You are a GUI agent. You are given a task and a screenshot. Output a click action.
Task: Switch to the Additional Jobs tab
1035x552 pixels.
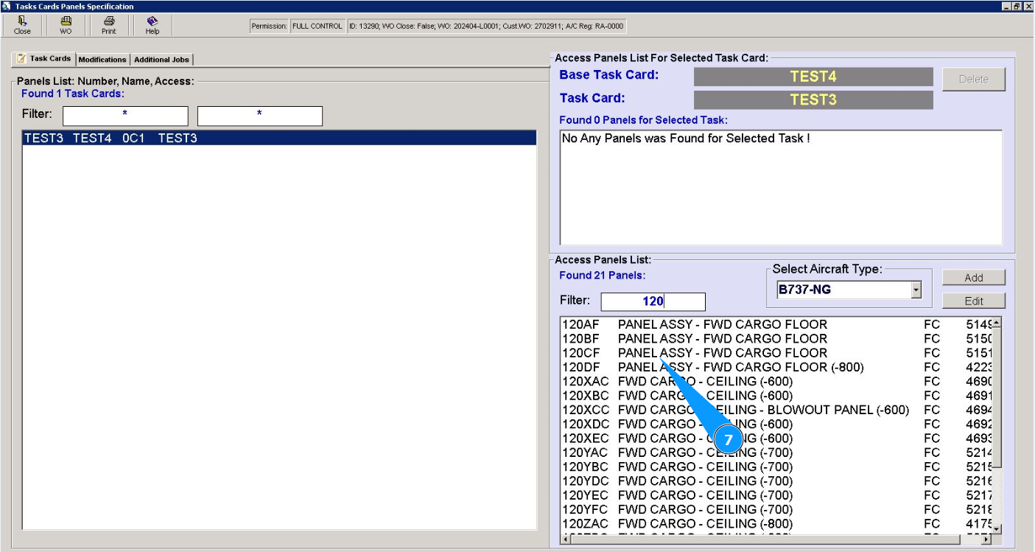click(161, 60)
